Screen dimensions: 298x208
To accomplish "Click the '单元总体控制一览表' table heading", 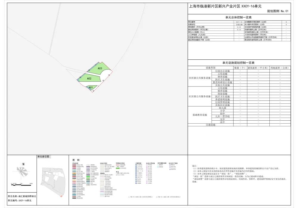I will [x=238, y=18].
